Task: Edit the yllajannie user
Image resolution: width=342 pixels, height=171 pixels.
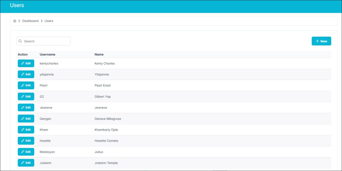Action: point(26,74)
